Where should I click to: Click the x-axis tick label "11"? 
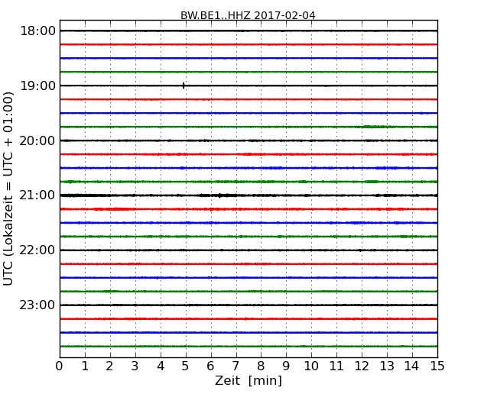click(x=336, y=366)
